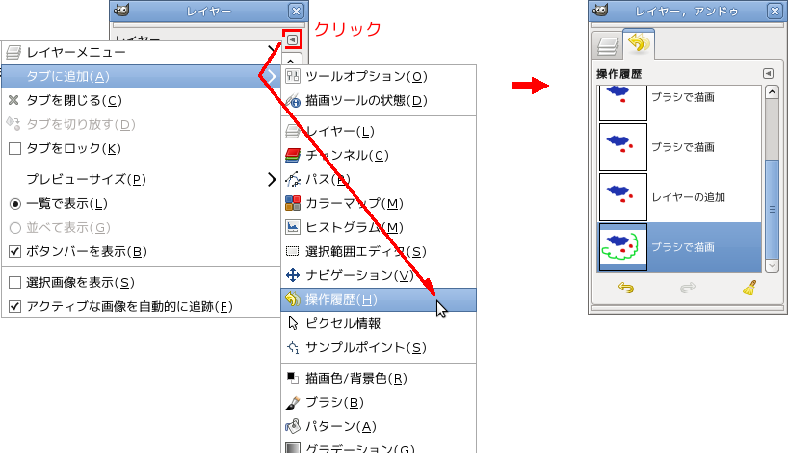The image size is (788, 453).
Task: Click history scrollbar down arrow
Action: coord(772,265)
